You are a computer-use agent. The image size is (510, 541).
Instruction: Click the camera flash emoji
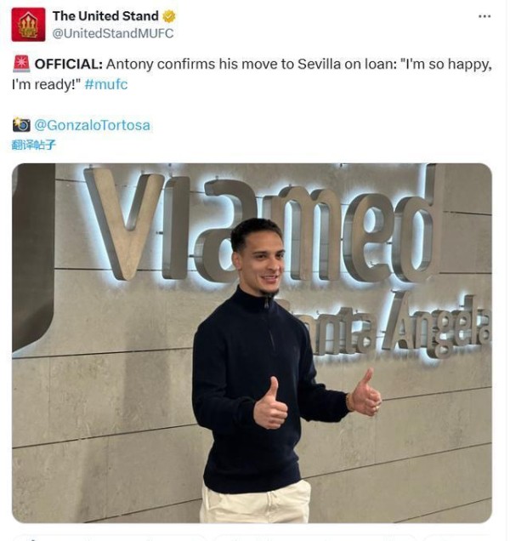coord(21,124)
